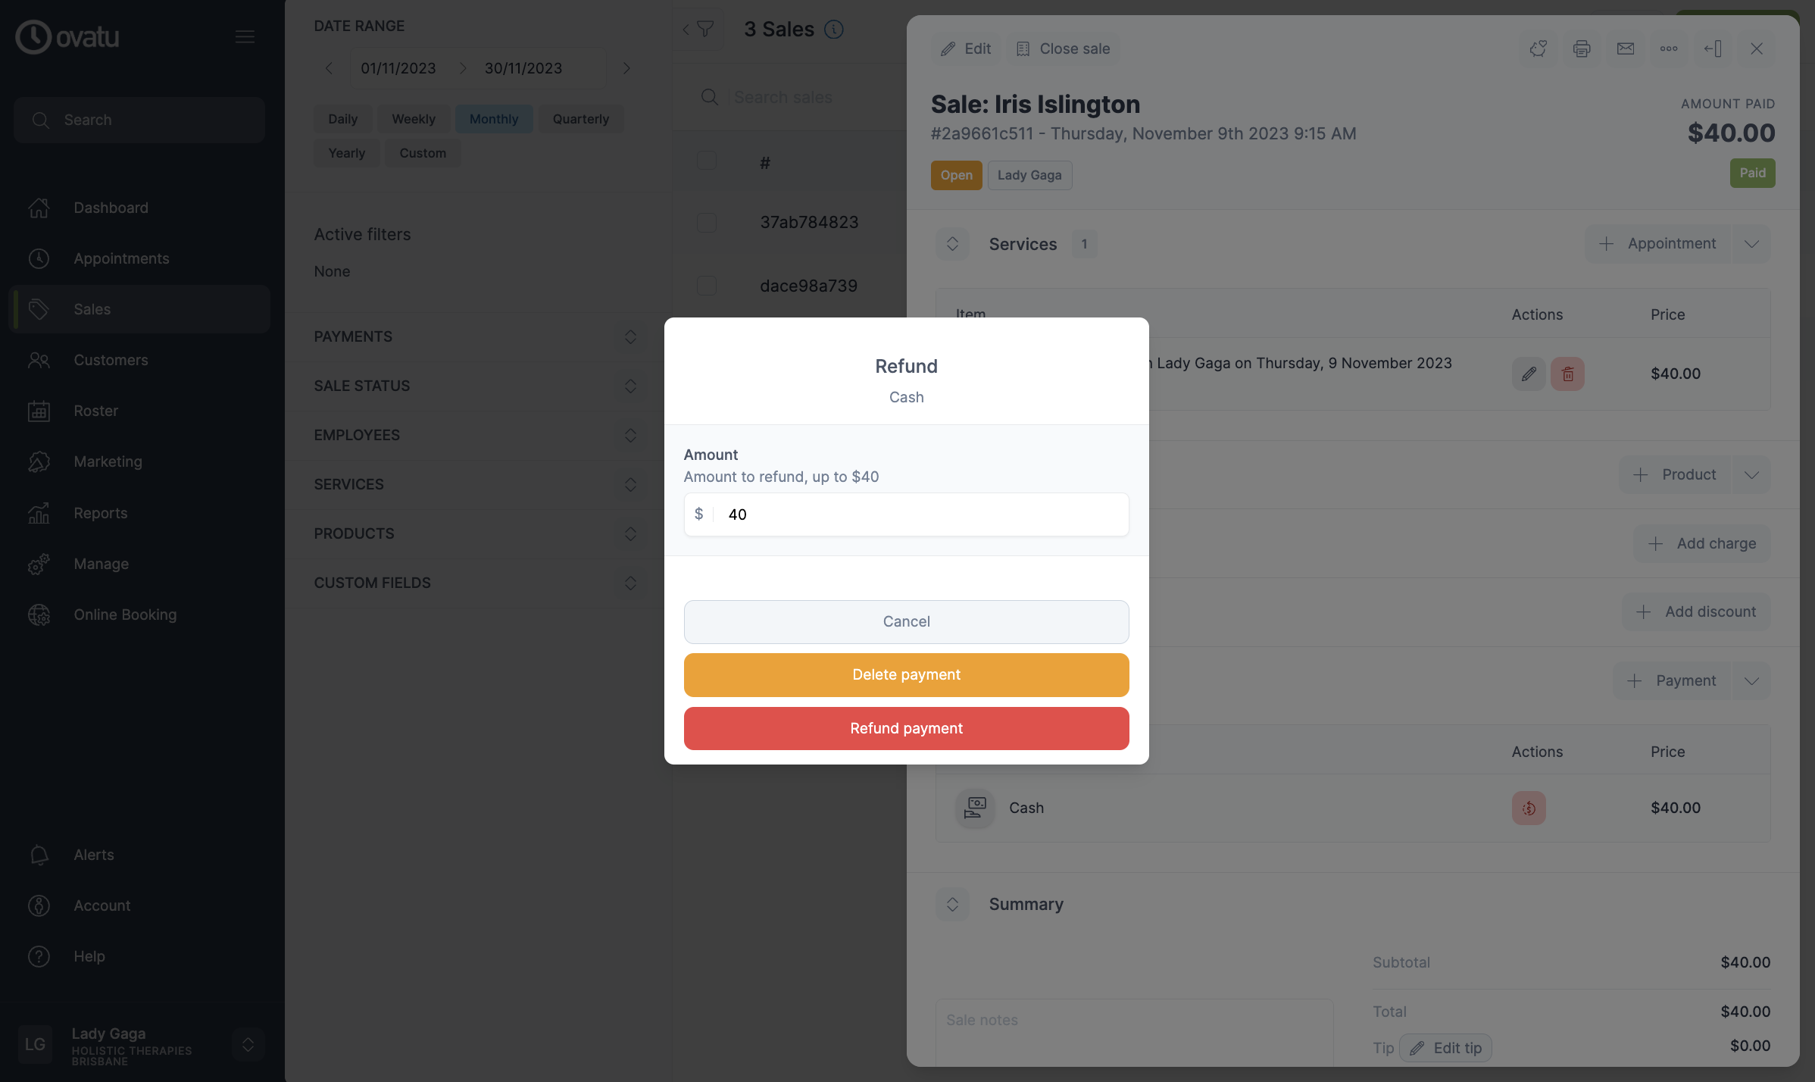Screen dimensions: 1815x1082
Task: Expand the PAYMENTS filter section
Action: click(x=475, y=336)
